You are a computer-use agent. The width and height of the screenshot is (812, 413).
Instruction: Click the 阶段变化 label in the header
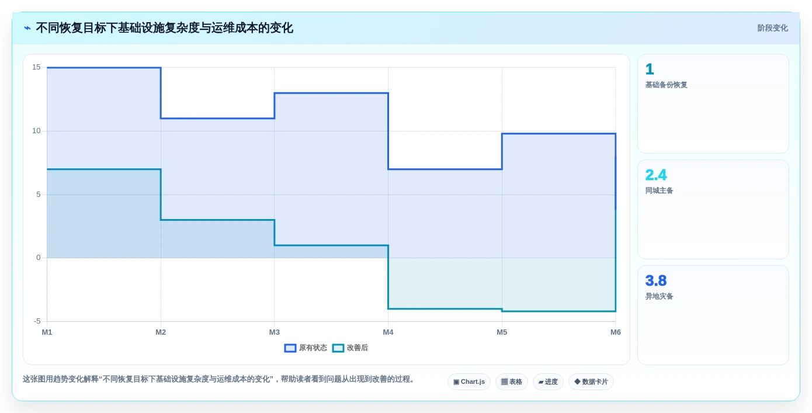(772, 28)
